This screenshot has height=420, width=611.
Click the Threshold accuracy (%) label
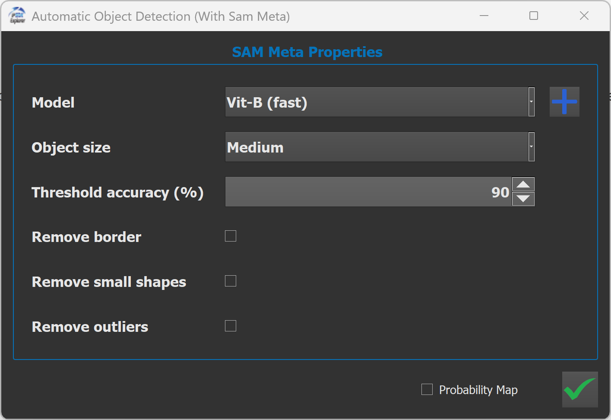click(117, 192)
